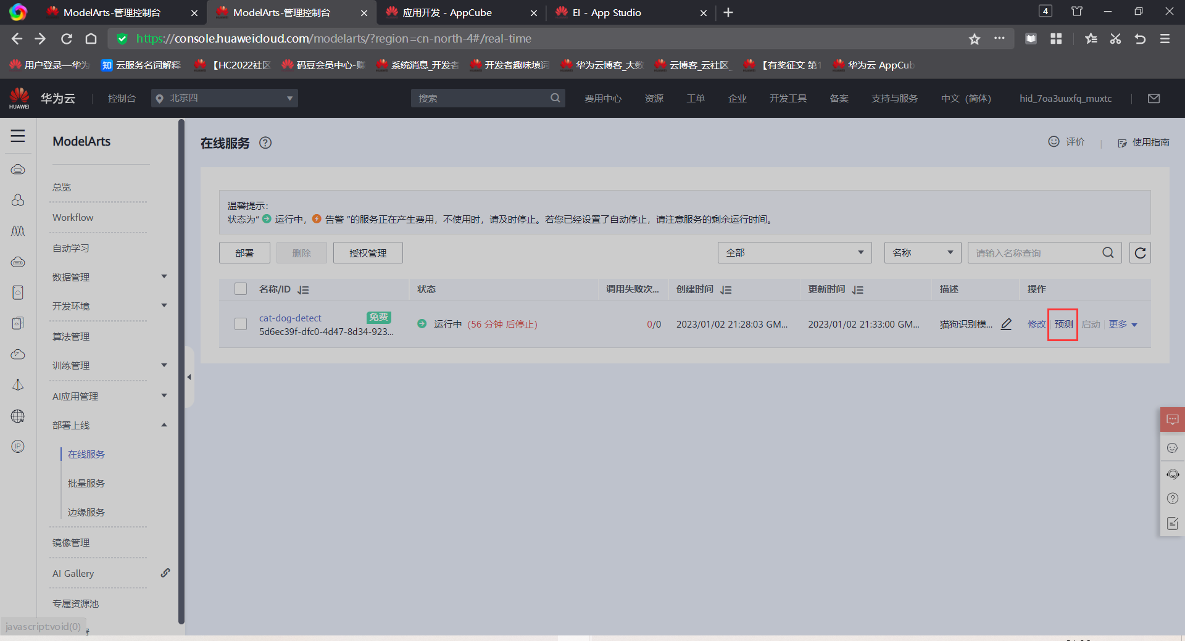1185x641 pixels.
Task: Open the 北京四 region dropdown
Action: coord(225,98)
